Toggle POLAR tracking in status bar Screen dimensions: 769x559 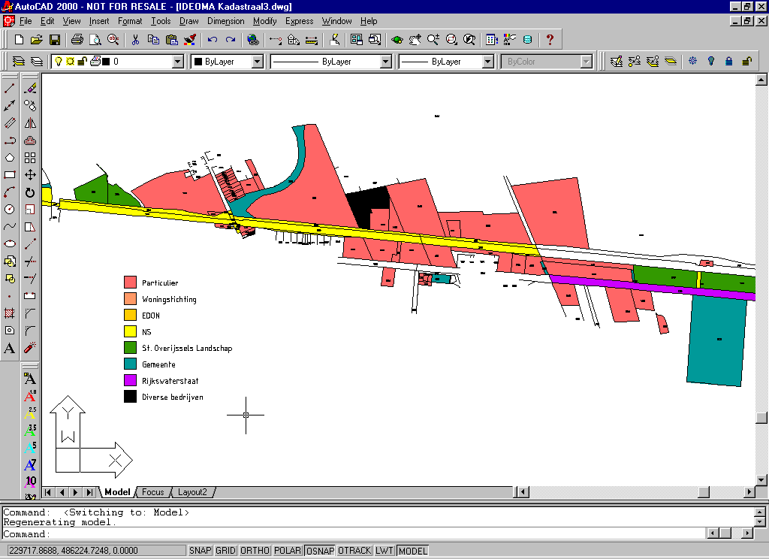coord(288,551)
